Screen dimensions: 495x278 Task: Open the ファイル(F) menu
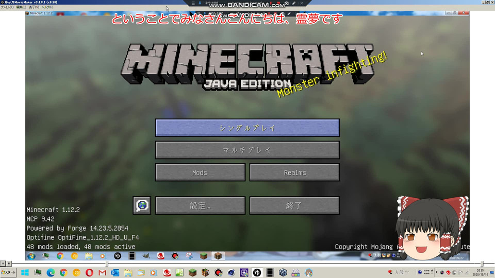click(x=7, y=7)
